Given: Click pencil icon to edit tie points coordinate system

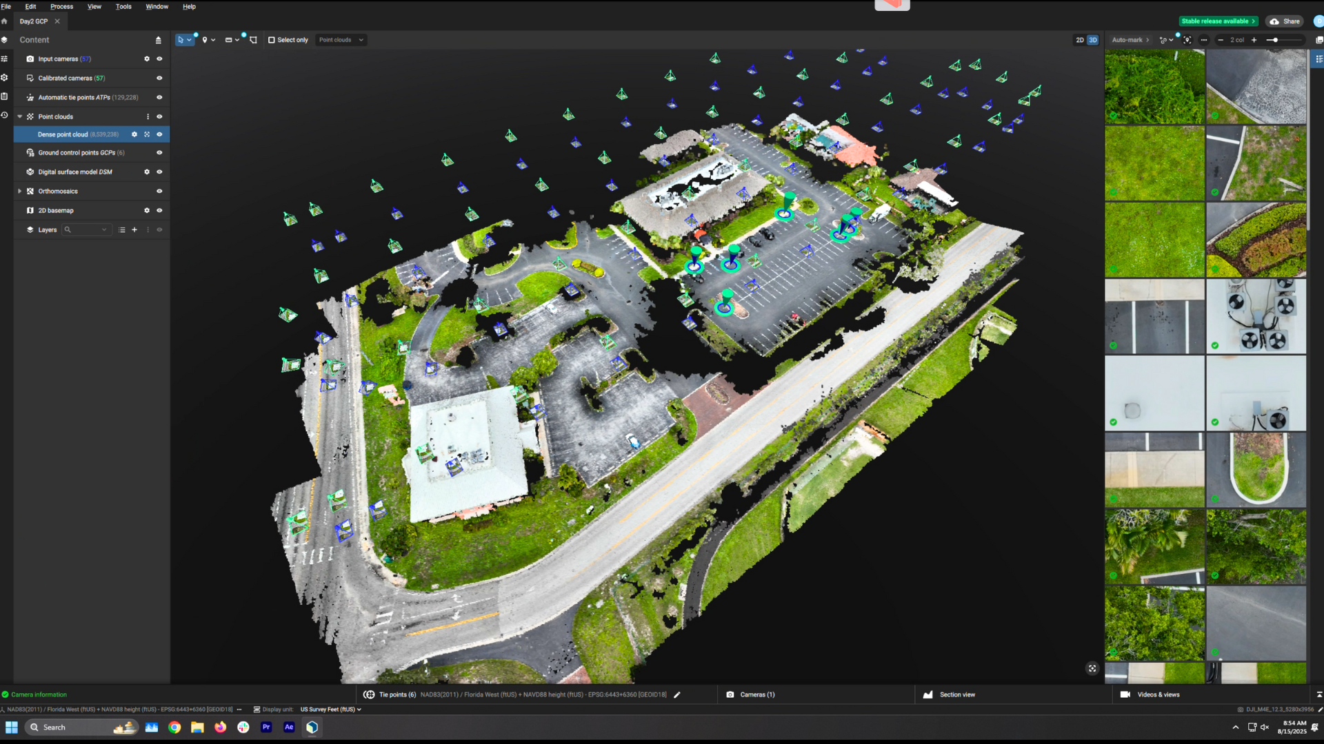Looking at the screenshot, I should click(x=677, y=695).
